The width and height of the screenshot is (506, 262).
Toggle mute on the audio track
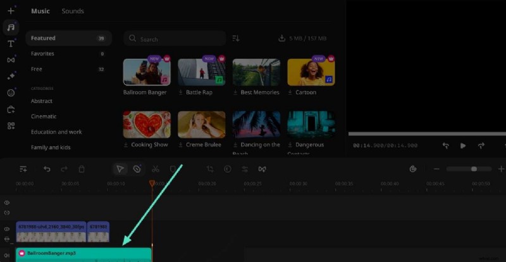coord(7,254)
